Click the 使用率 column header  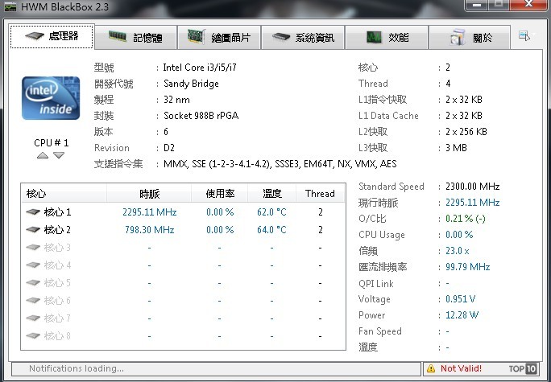[x=218, y=194]
